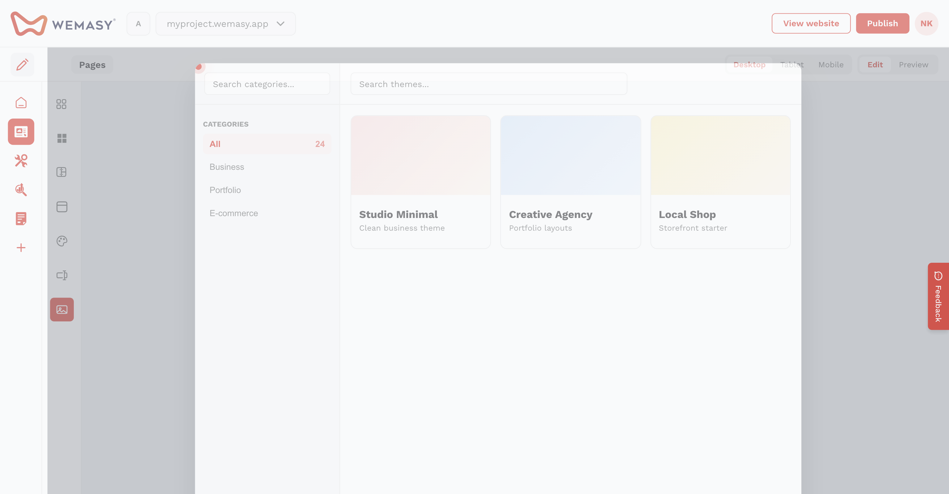The width and height of the screenshot is (949, 494).
Task: Close the themes modal red dot
Action: [199, 67]
